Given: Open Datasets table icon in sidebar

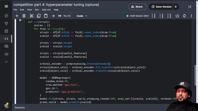Looking at the screenshot, I should click(6, 31).
